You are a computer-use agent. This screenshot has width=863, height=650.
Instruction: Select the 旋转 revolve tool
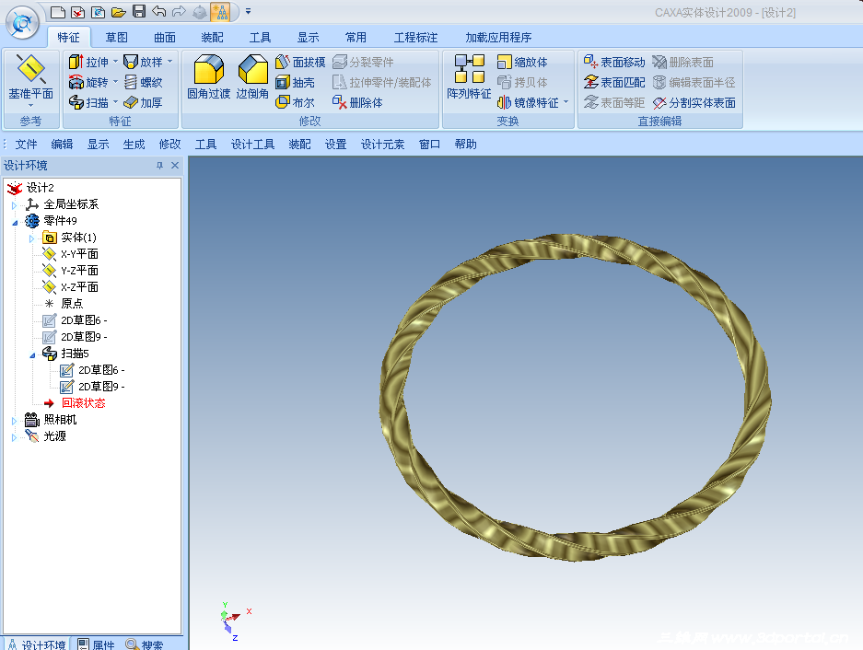88,82
